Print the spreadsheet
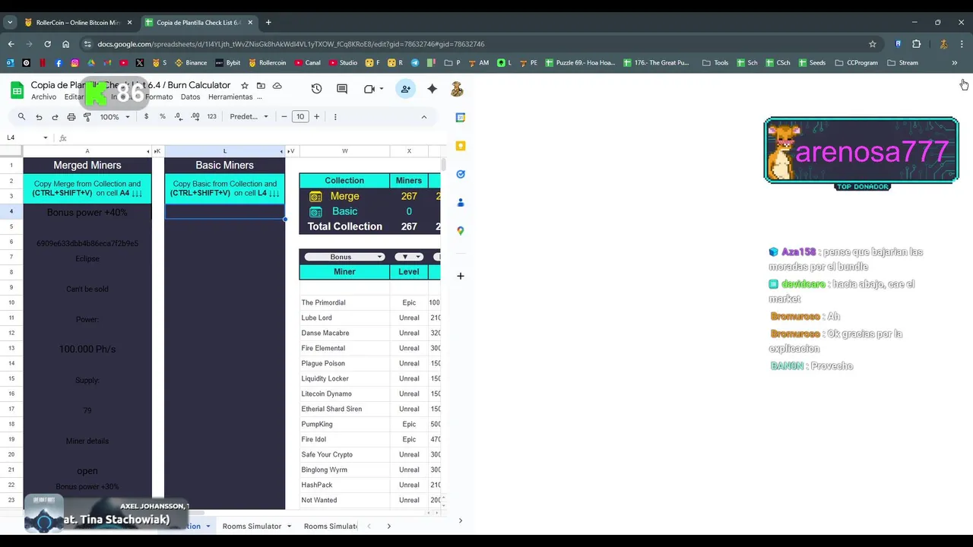This screenshot has width=973, height=547. point(71,117)
